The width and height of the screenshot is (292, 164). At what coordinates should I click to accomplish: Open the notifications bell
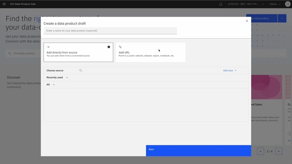point(221,4)
